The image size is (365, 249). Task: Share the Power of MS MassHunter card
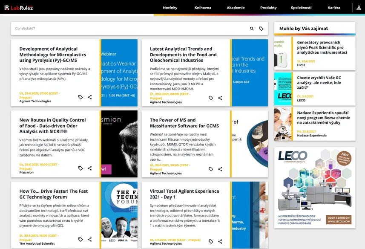pos(220,169)
